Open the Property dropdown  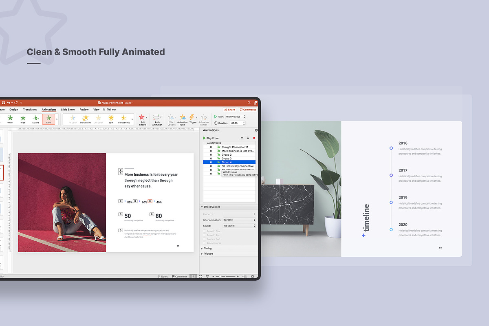point(239,214)
